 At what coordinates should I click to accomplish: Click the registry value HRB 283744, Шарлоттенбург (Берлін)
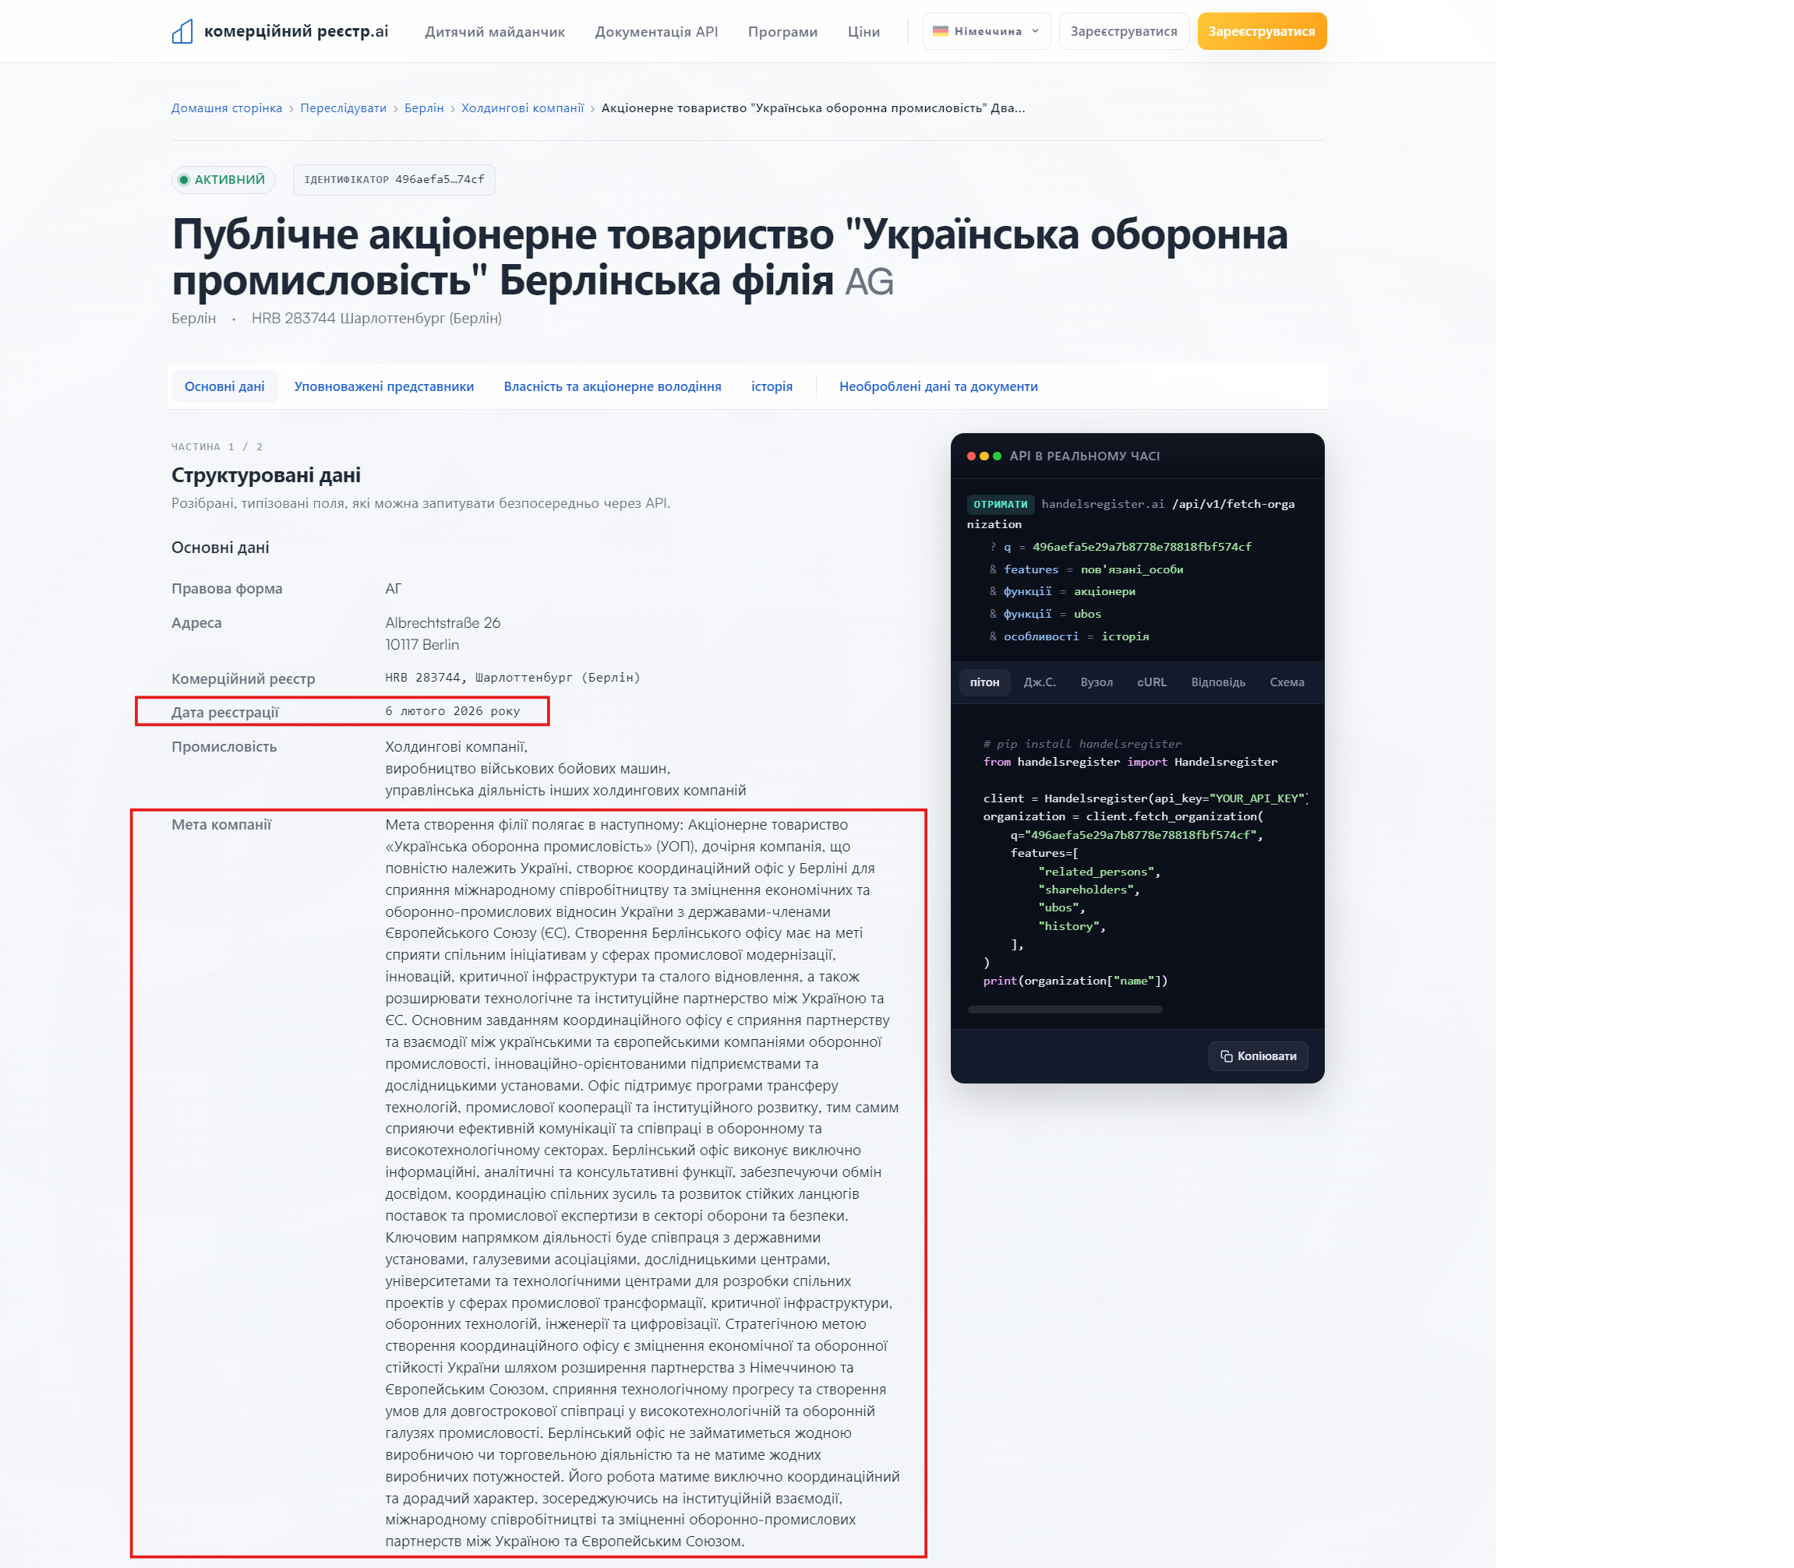512,677
